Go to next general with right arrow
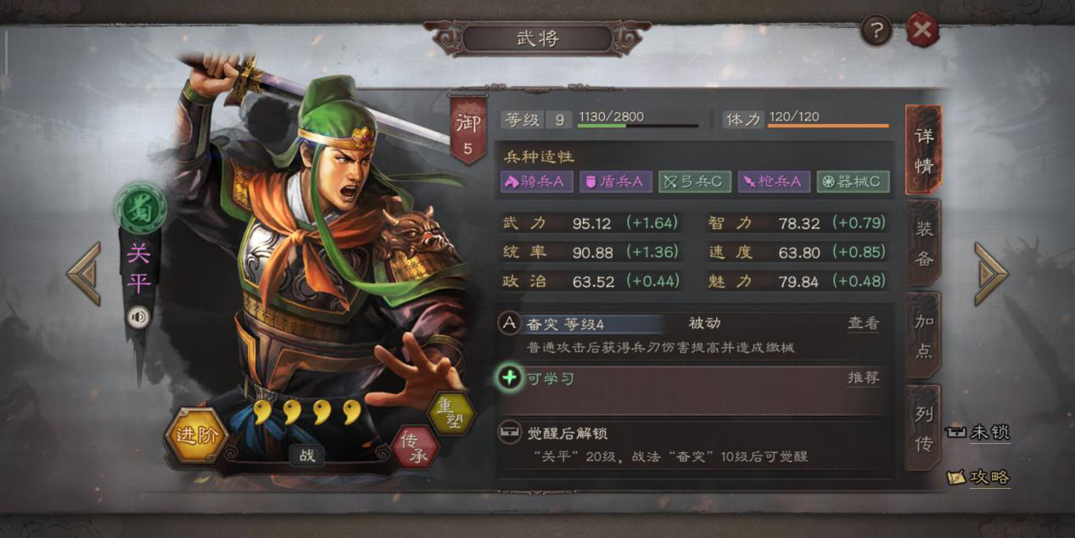The width and height of the screenshot is (1075, 538). click(990, 273)
